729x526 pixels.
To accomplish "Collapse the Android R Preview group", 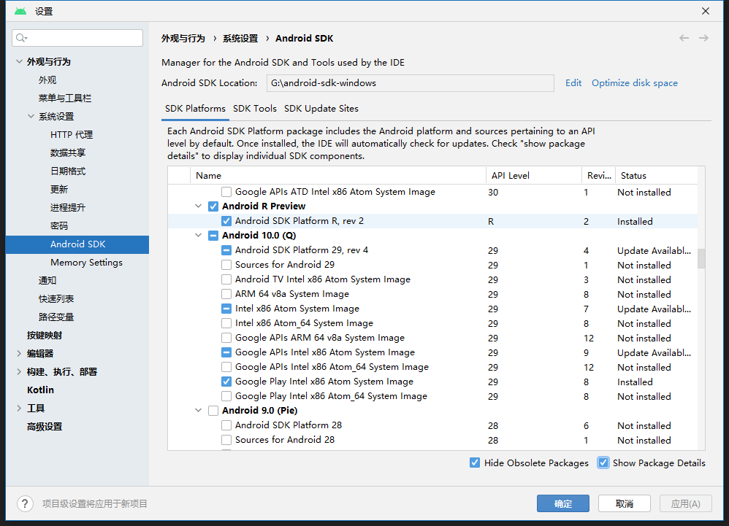I will (x=198, y=206).
